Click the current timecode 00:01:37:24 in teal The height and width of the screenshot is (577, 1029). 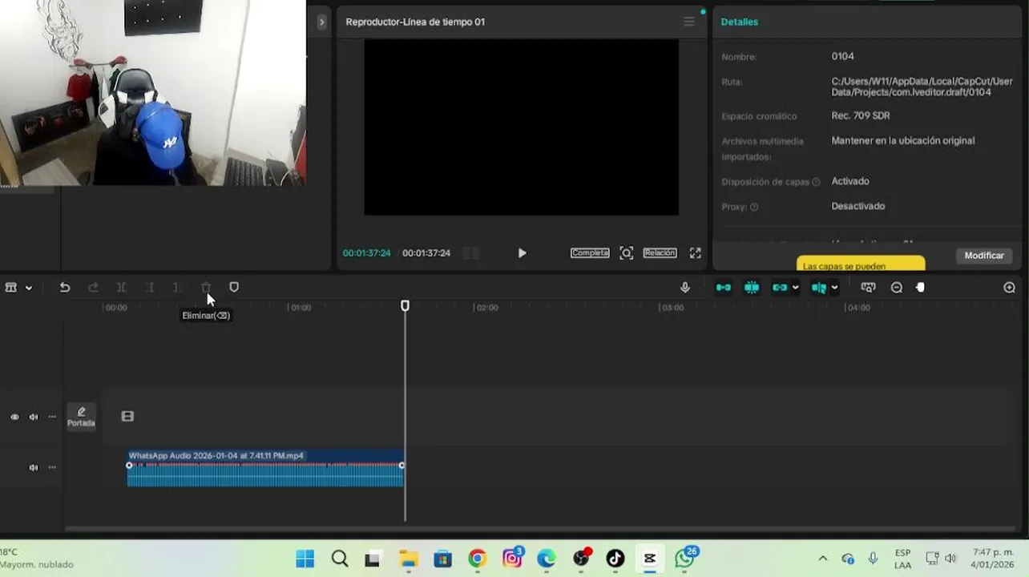tap(367, 253)
